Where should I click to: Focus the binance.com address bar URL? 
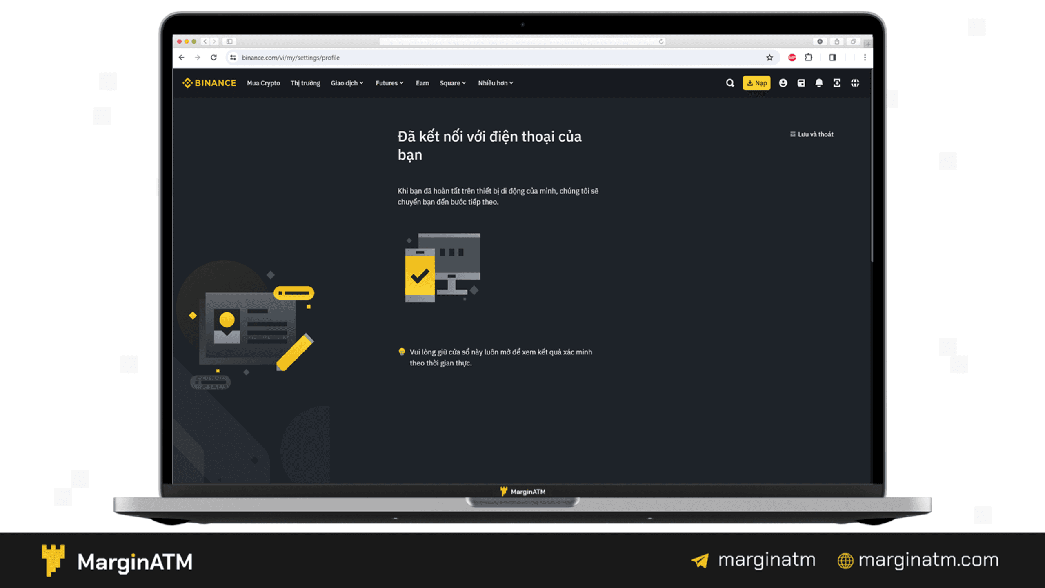[x=291, y=58]
